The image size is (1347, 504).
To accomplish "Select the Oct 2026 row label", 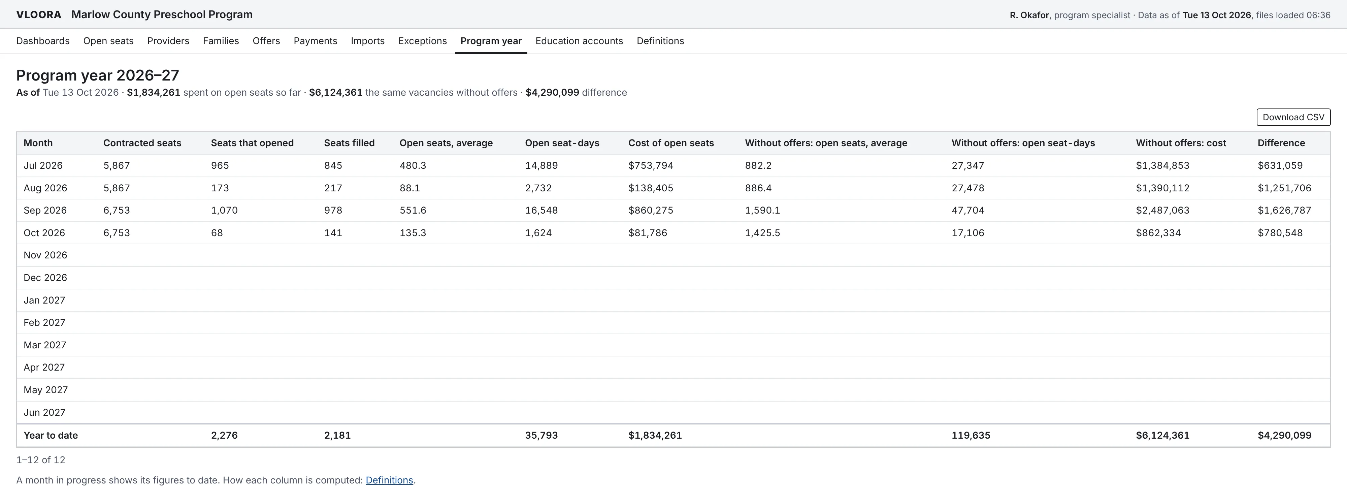I will 44,233.
